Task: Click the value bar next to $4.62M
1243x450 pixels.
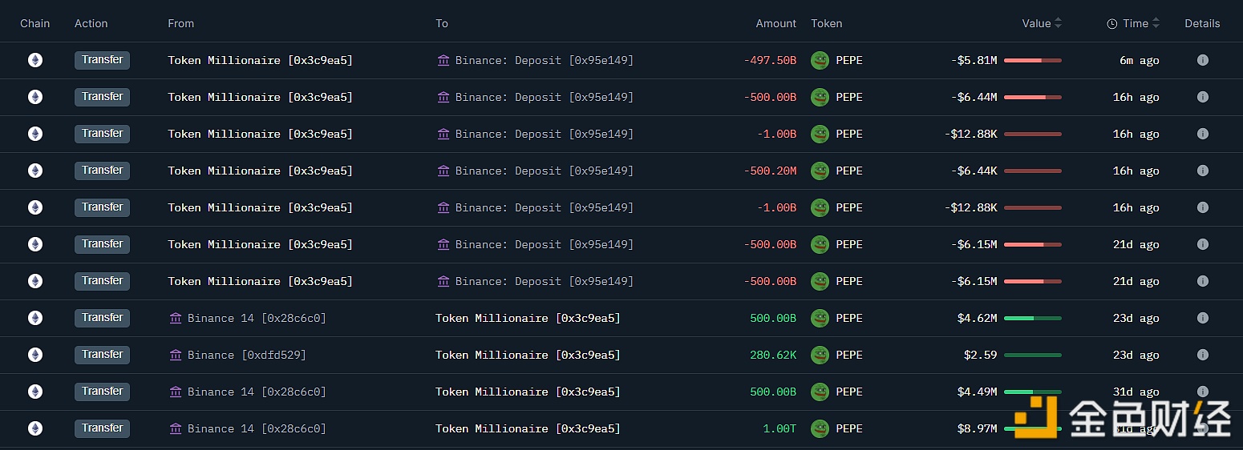Action: pos(1032,318)
